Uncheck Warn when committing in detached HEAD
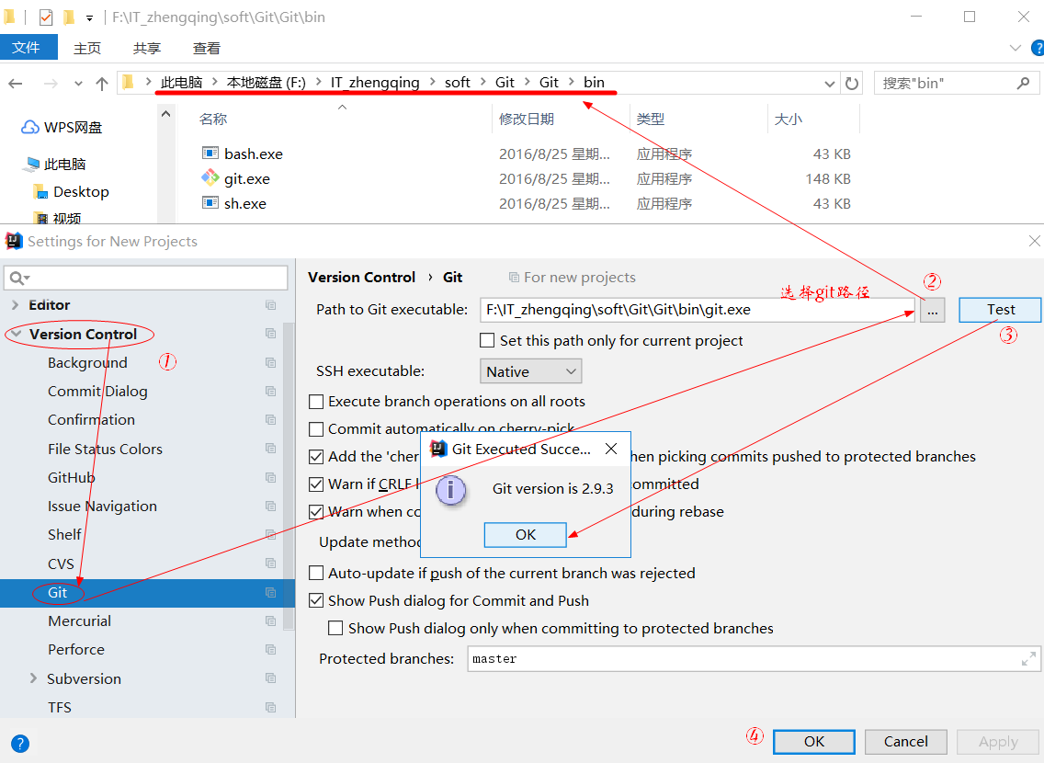Screen dimensions: 1044x763 316,511
